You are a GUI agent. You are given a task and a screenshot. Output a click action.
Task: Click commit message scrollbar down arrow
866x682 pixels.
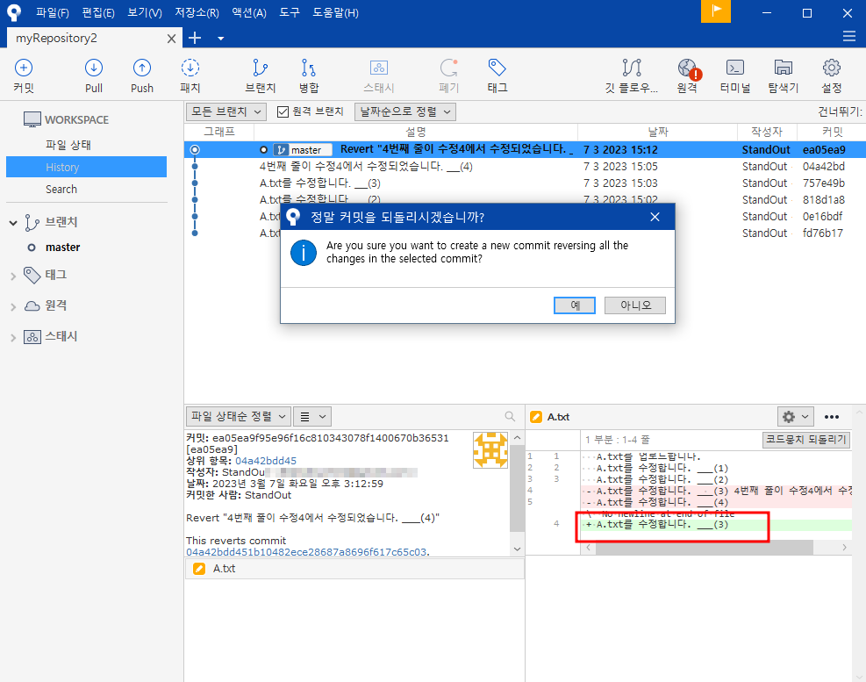(x=517, y=549)
